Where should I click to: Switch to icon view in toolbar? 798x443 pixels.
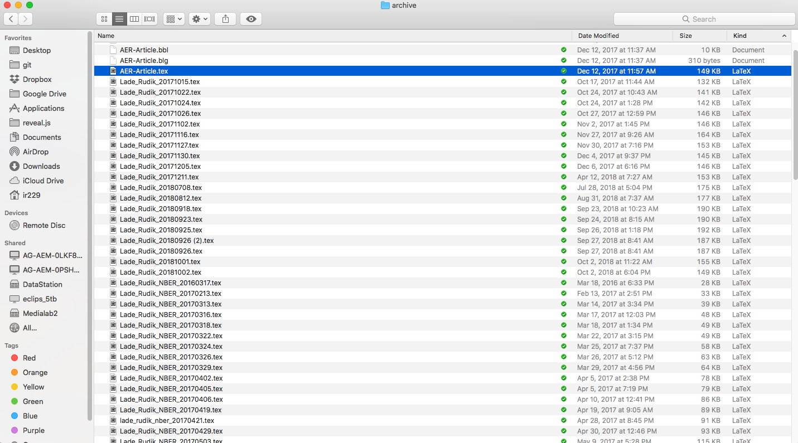104,19
